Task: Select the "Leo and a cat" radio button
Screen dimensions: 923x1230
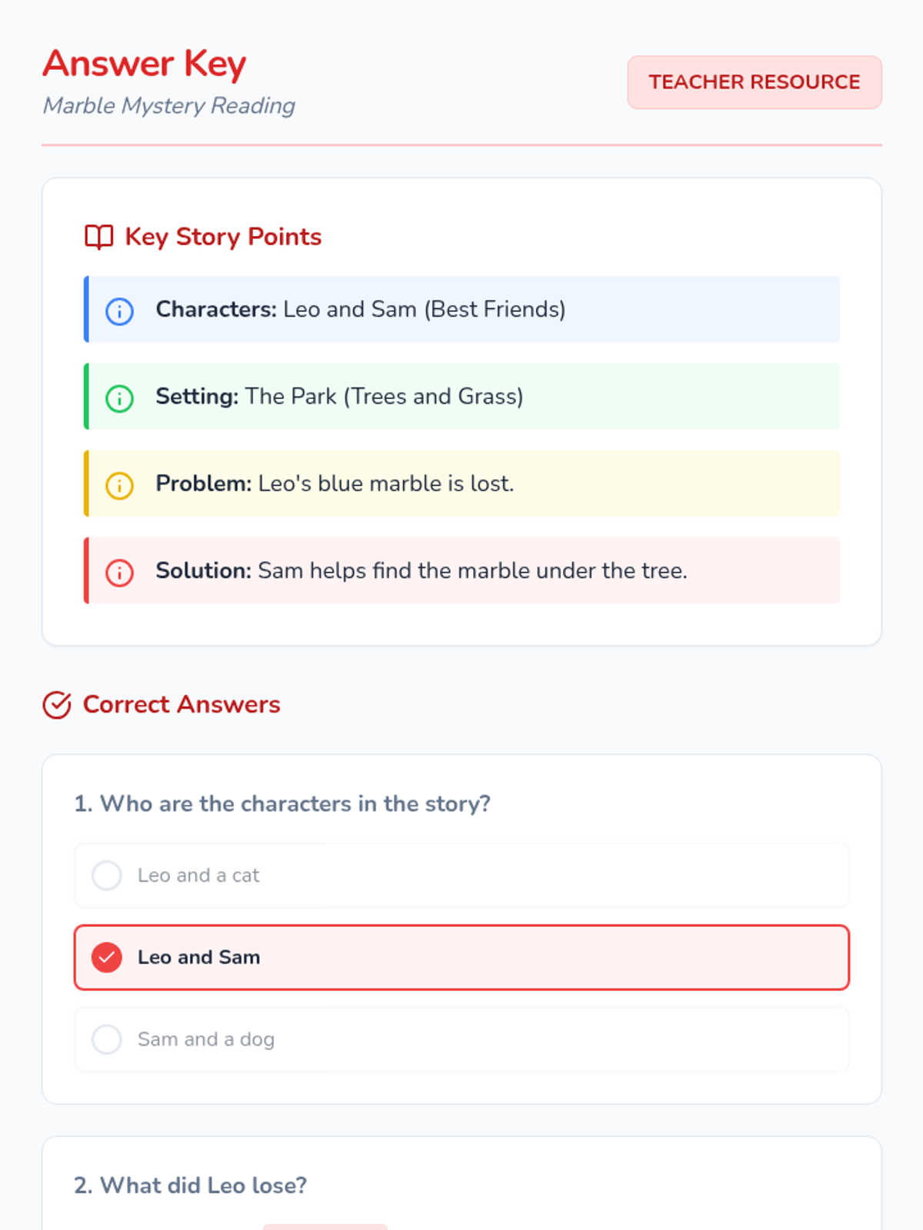Action: click(107, 875)
